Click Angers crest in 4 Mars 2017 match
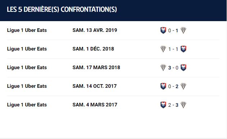This screenshot has width=227, height=139. 183,105
